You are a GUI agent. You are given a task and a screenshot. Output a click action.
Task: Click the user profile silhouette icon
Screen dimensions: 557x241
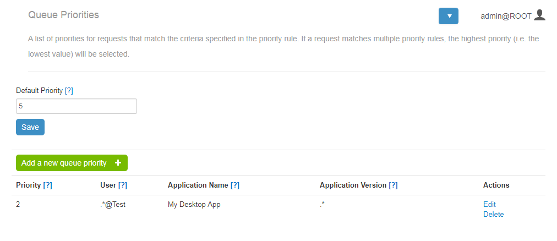539,15
